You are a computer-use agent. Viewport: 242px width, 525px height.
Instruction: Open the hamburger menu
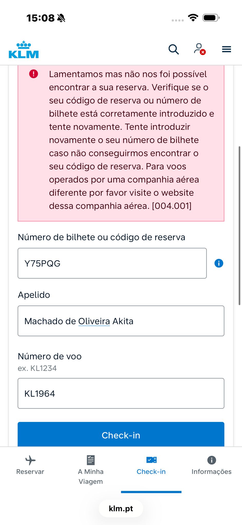[226, 49]
